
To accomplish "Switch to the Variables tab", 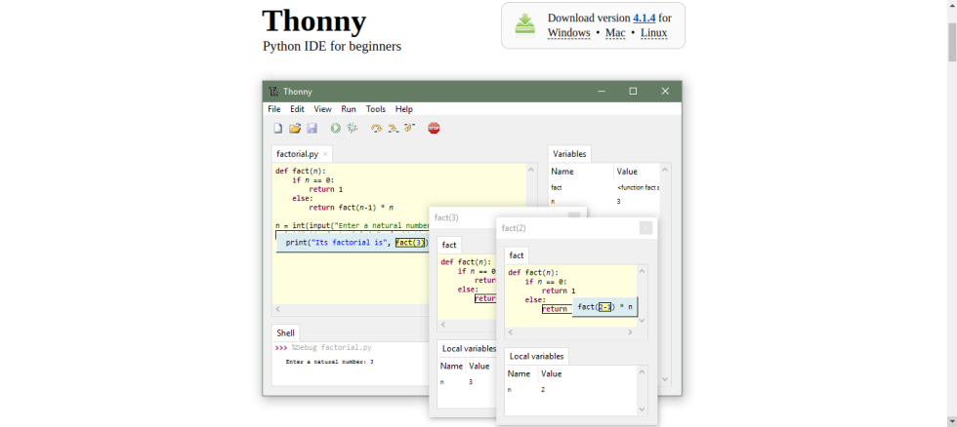I will pyautogui.click(x=569, y=154).
